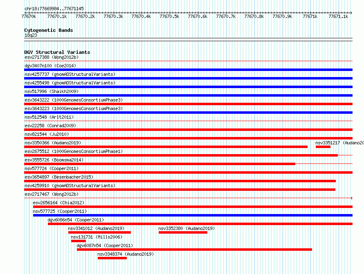Screen dimensions: 364x274
Task: Click the nsv577725 blue feature bar
Action: click(x=193, y=215)
